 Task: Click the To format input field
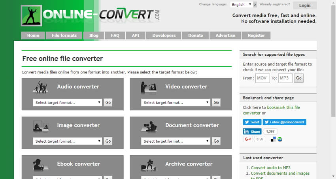[285, 78]
